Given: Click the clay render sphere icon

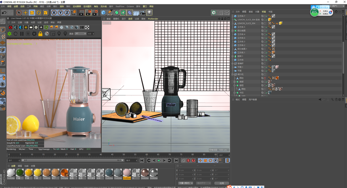Looking at the screenshot, I should pos(47,34).
